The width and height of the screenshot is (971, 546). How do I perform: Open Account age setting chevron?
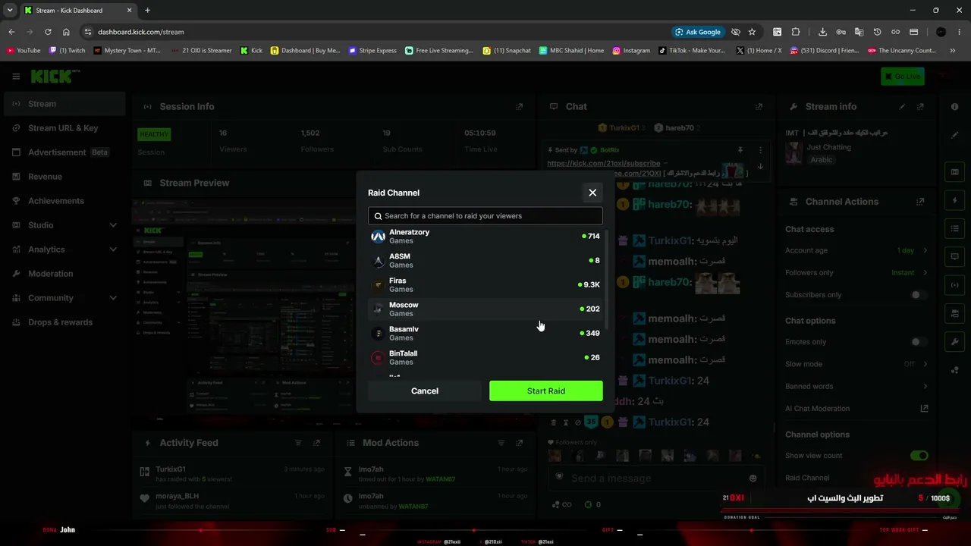(x=925, y=250)
